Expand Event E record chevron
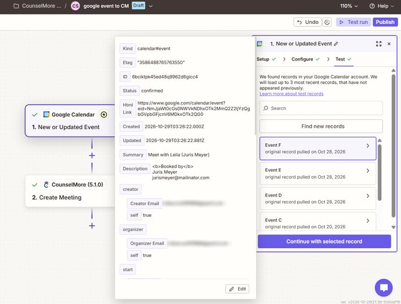Screen dimensions: 401x304 coord(367,170)
